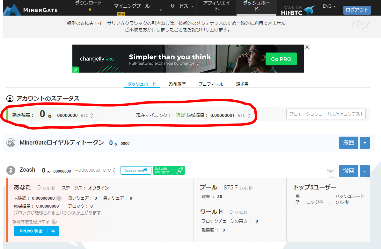Focus the promotion code input field
381x249 pixels.
pos(326,114)
